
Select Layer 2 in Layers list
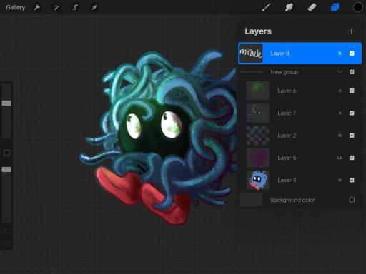300,136
